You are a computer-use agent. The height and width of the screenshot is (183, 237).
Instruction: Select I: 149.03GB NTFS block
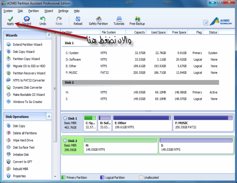coord(196,145)
